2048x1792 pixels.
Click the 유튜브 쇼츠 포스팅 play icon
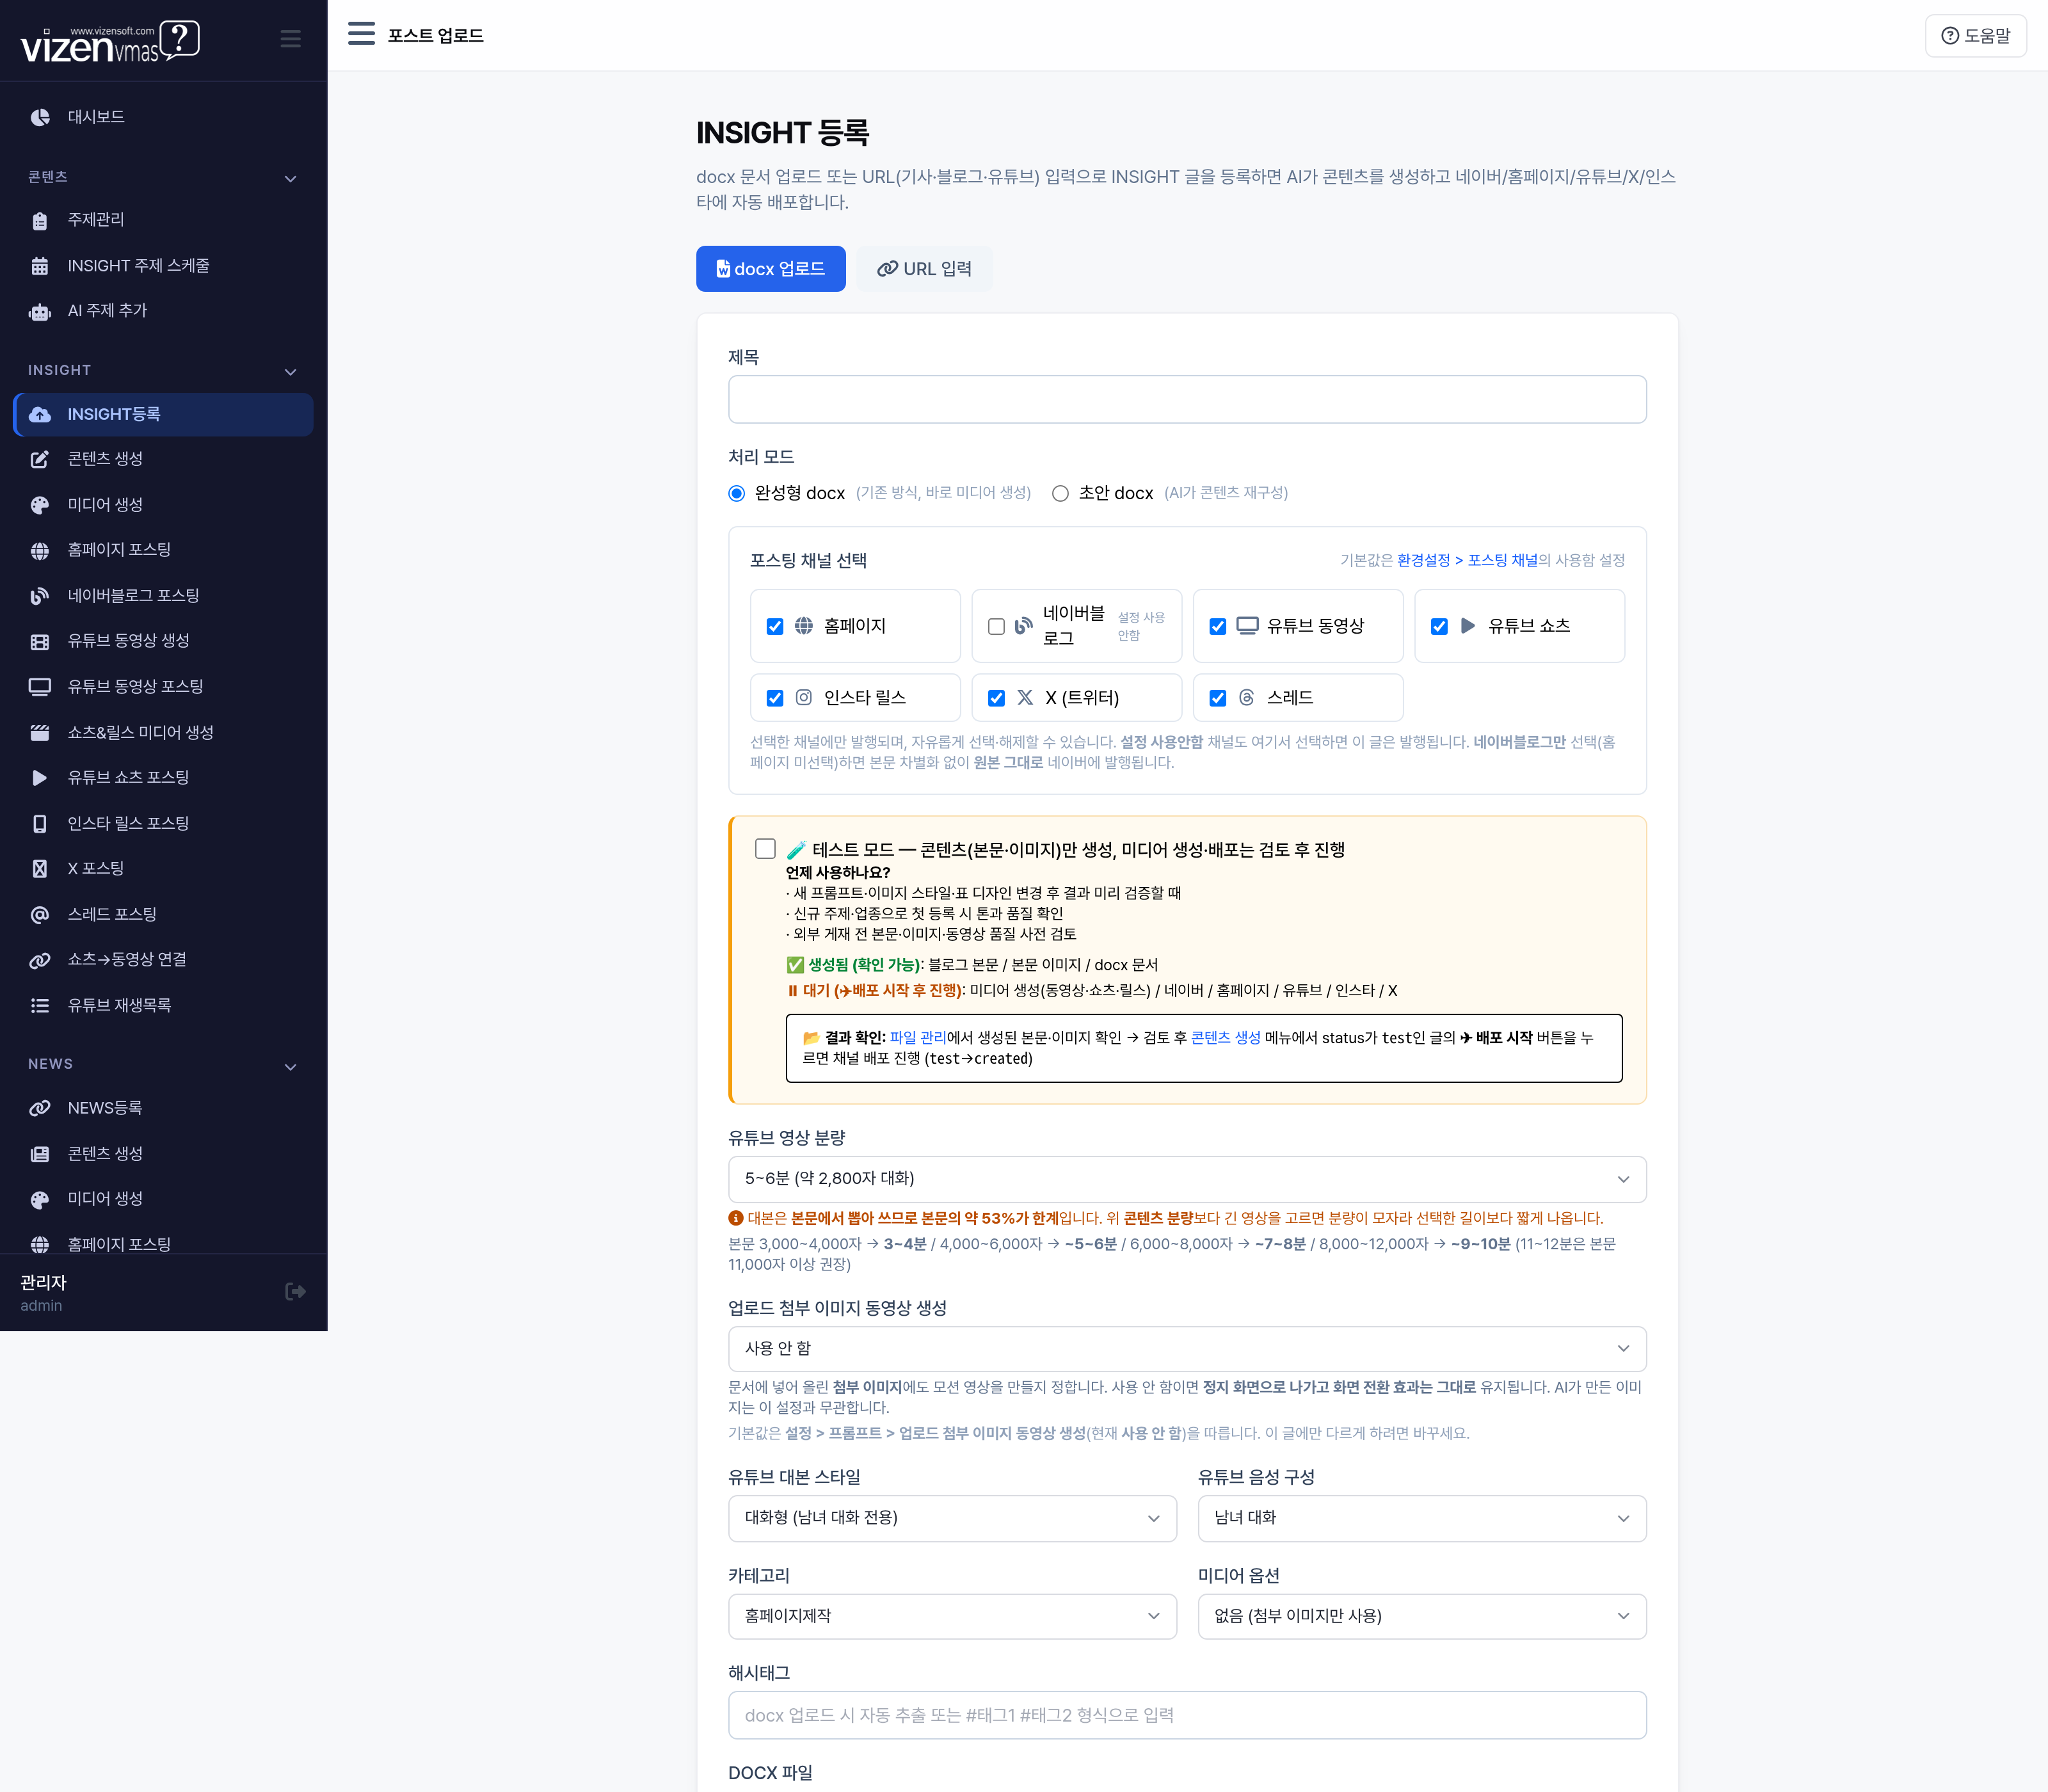(x=40, y=778)
